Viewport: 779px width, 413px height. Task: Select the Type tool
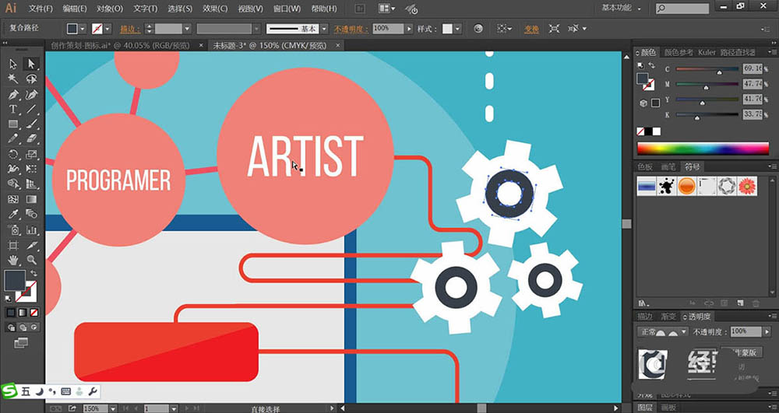click(x=13, y=109)
